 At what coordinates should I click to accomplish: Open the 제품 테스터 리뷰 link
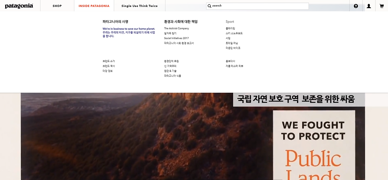point(234,66)
